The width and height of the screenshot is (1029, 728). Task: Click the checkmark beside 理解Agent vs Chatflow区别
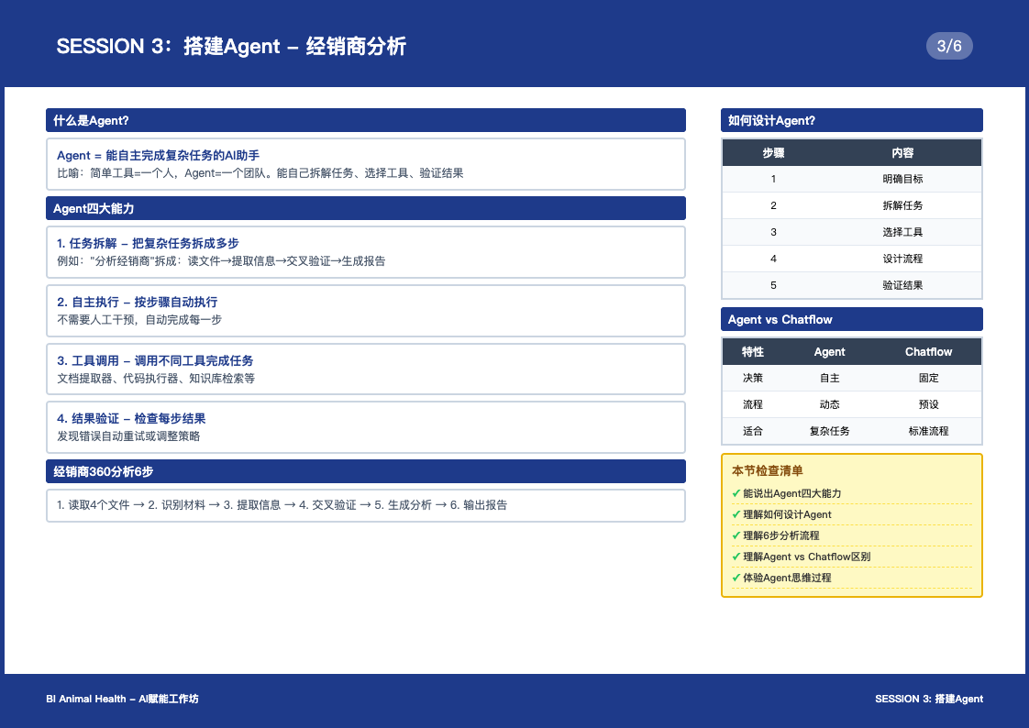pyautogui.click(x=736, y=557)
